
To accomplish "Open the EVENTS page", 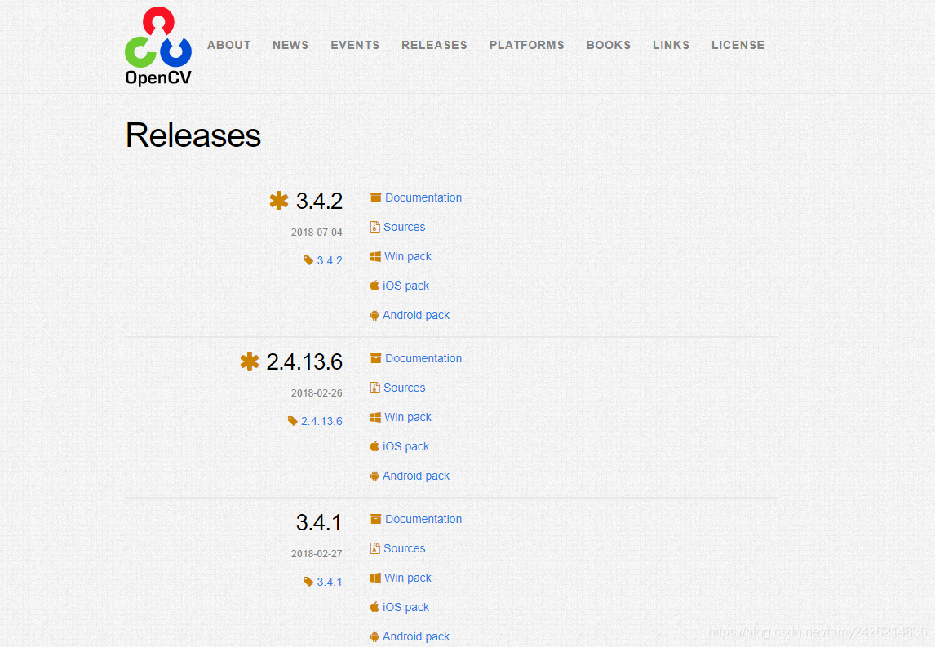I will (355, 46).
